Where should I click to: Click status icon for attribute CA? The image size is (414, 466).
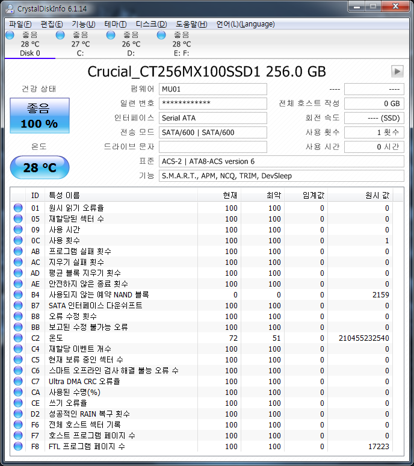[18, 392]
